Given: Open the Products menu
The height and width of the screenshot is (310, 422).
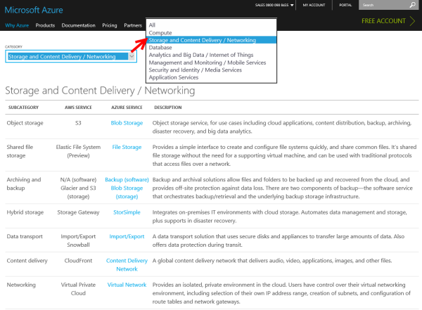Looking at the screenshot, I should click(45, 25).
